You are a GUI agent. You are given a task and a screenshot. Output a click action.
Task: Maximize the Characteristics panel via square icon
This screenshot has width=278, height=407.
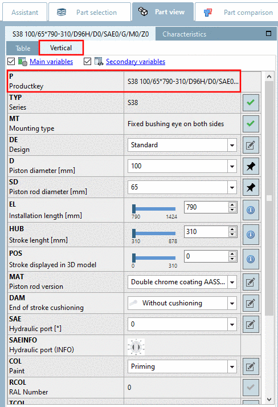pyautogui.click(x=269, y=34)
